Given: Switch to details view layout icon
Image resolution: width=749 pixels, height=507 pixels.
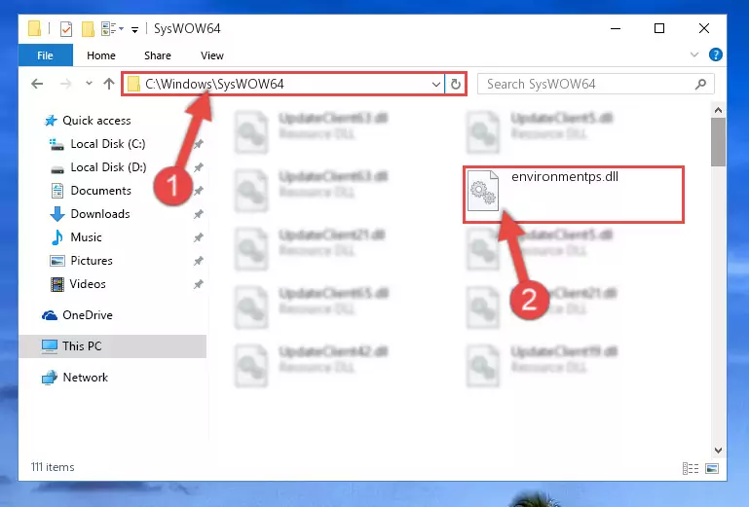Looking at the screenshot, I should [x=691, y=468].
